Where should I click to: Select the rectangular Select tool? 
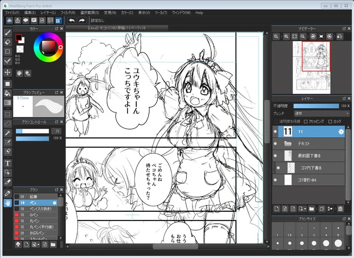(7, 114)
